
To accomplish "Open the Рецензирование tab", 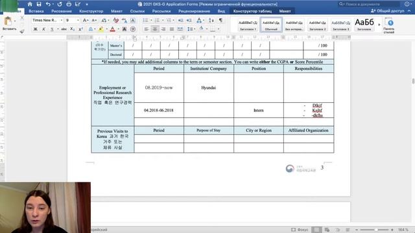I will 194,11.
